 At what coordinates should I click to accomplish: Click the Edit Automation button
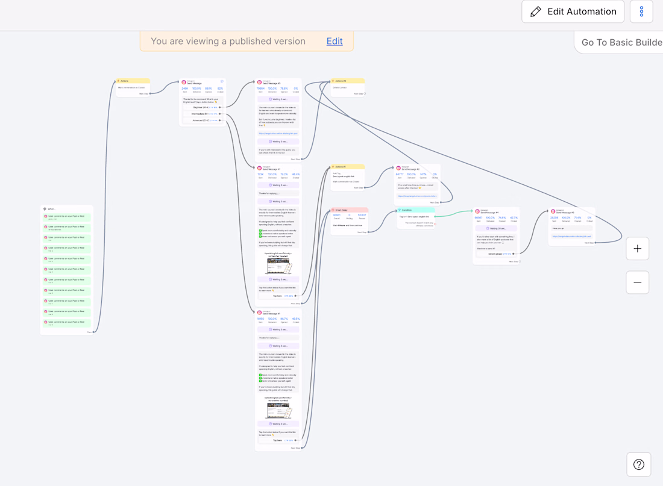point(573,11)
